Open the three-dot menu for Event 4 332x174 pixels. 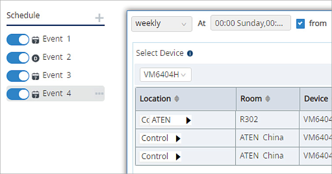[99, 94]
